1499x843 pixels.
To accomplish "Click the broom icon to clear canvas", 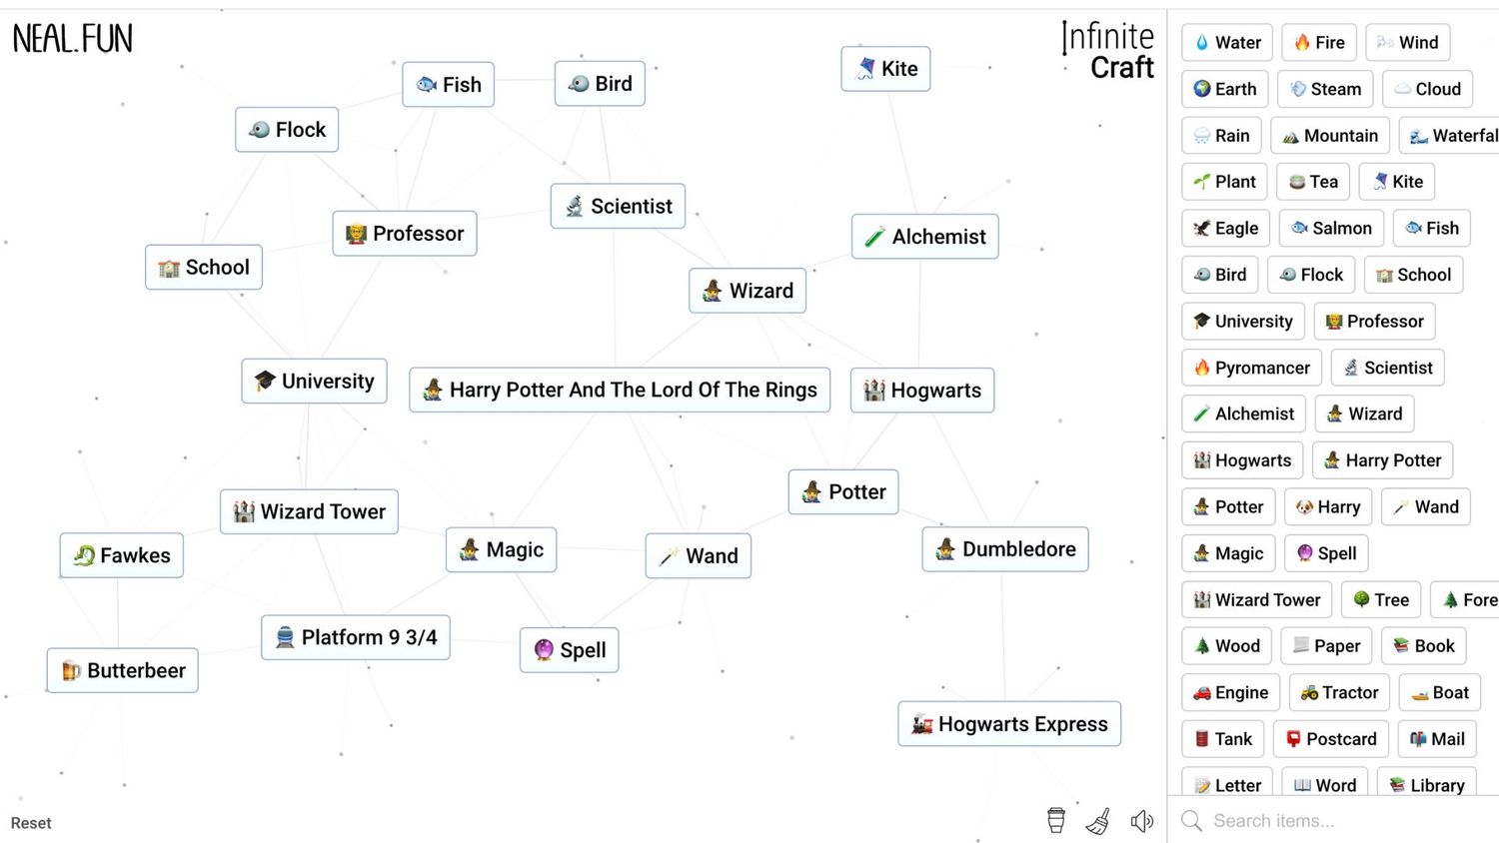I will (x=1098, y=821).
